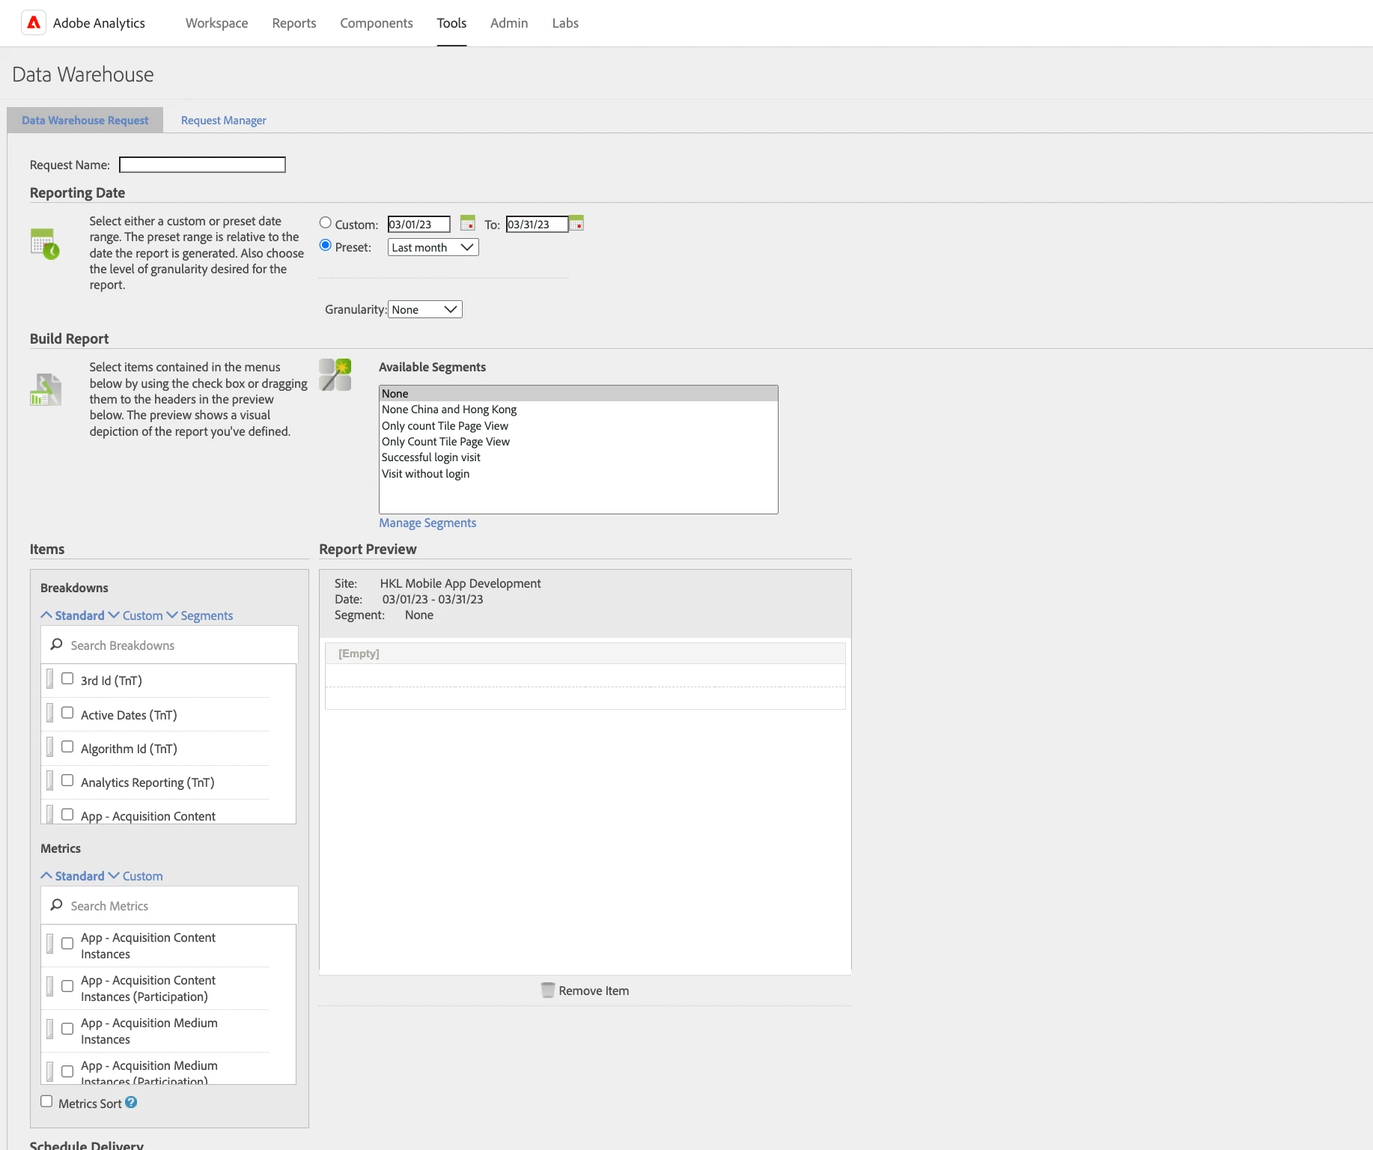This screenshot has width=1373, height=1150.
Task: Select the Data Warehouse Request tab
Action: click(x=85, y=120)
